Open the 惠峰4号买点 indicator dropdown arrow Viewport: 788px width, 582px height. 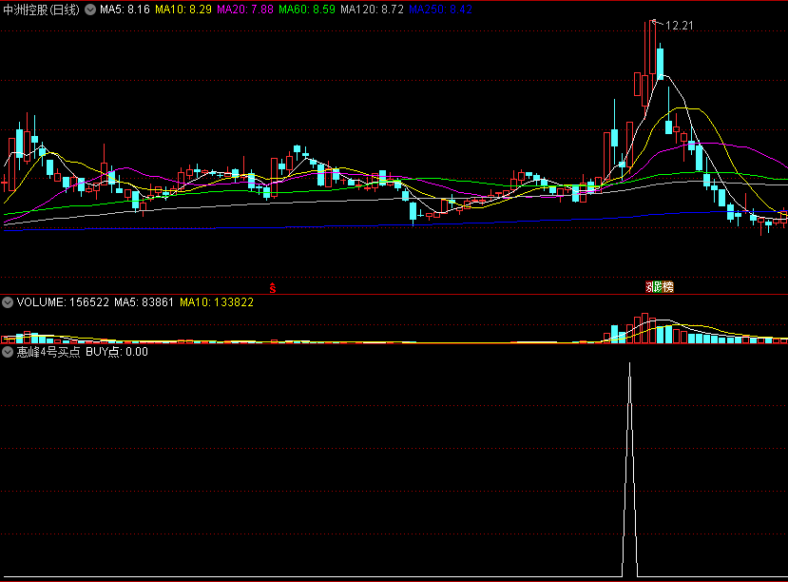[8, 352]
